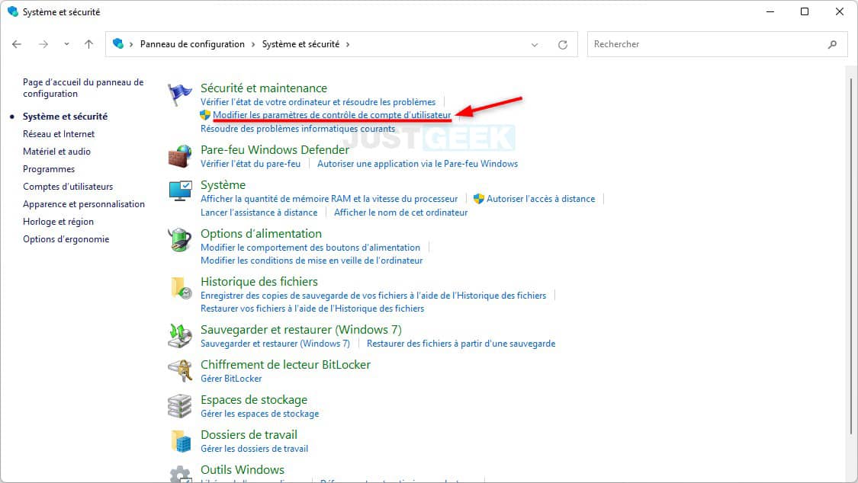
Task: Click the title bar Système et sécurité icon
Action: pyautogui.click(x=13, y=11)
